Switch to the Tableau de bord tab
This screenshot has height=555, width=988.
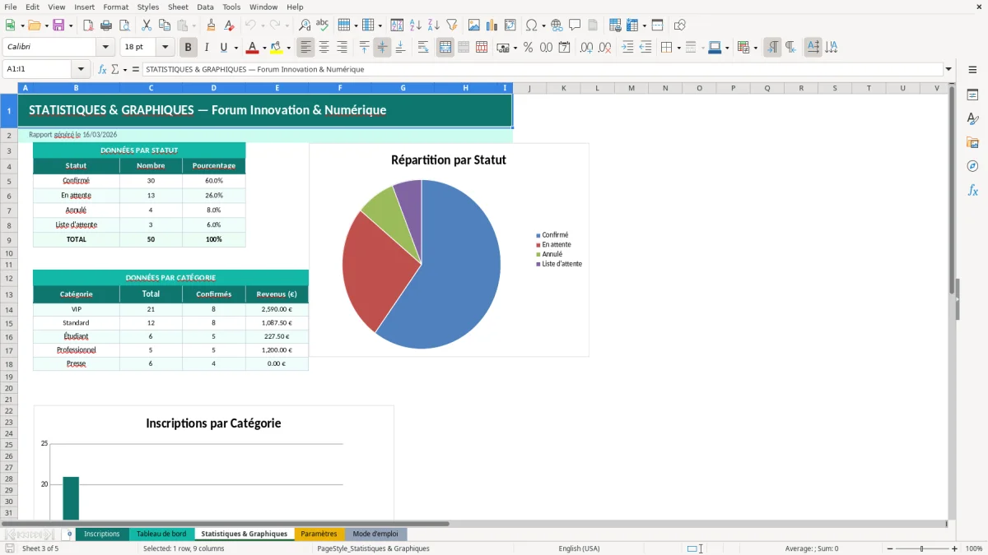(161, 534)
